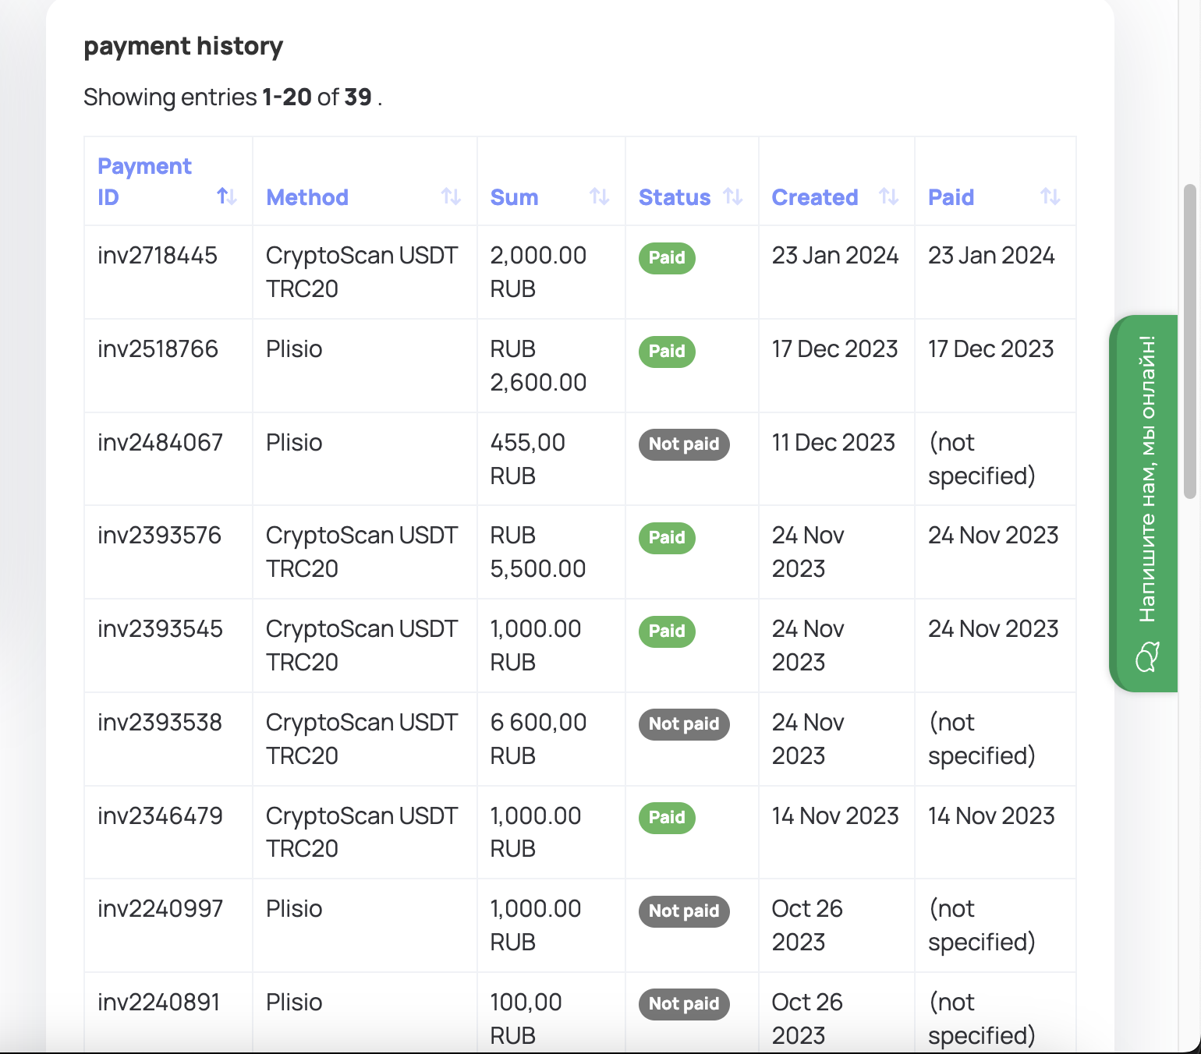Image resolution: width=1201 pixels, height=1054 pixels.
Task: Open the green online chat side tab
Action: tap(1145, 479)
